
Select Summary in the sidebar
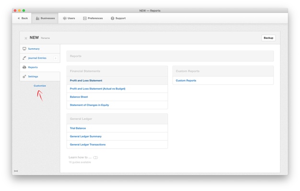click(x=40, y=49)
